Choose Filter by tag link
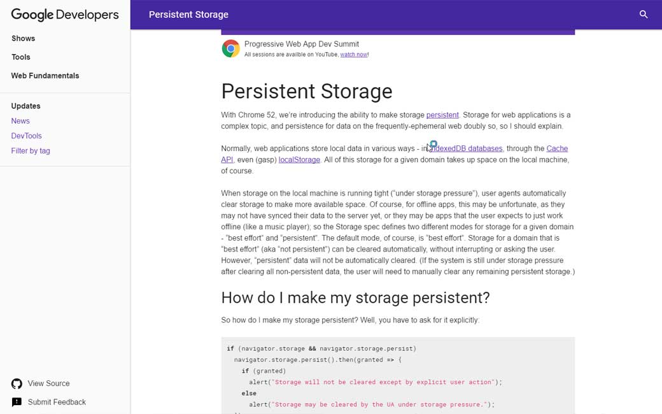662x414 pixels. (31, 151)
